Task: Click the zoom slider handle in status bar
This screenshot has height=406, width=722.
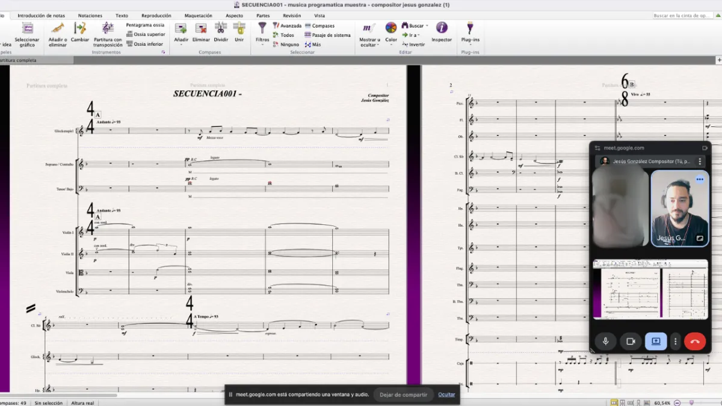Action: point(691,402)
